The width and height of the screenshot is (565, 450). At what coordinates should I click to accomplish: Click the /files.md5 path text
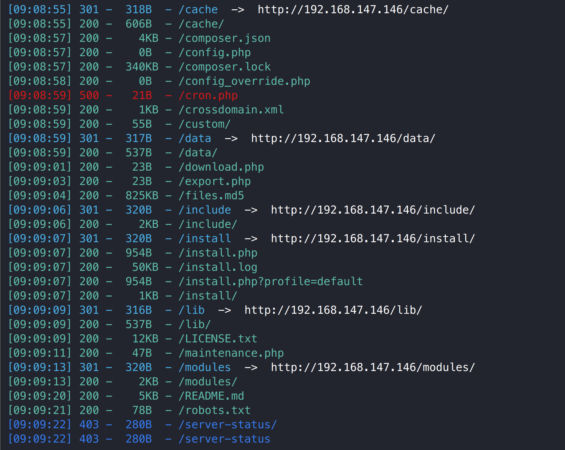[211, 196]
